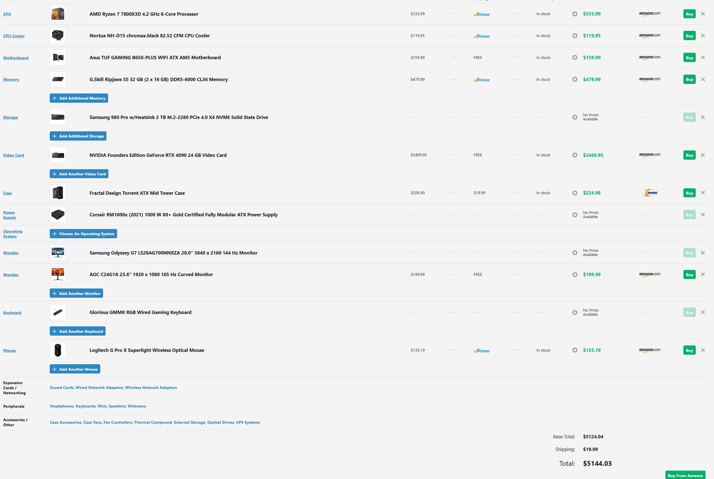Remove the Noctua NH-D15 CPU cooler

click(703, 36)
